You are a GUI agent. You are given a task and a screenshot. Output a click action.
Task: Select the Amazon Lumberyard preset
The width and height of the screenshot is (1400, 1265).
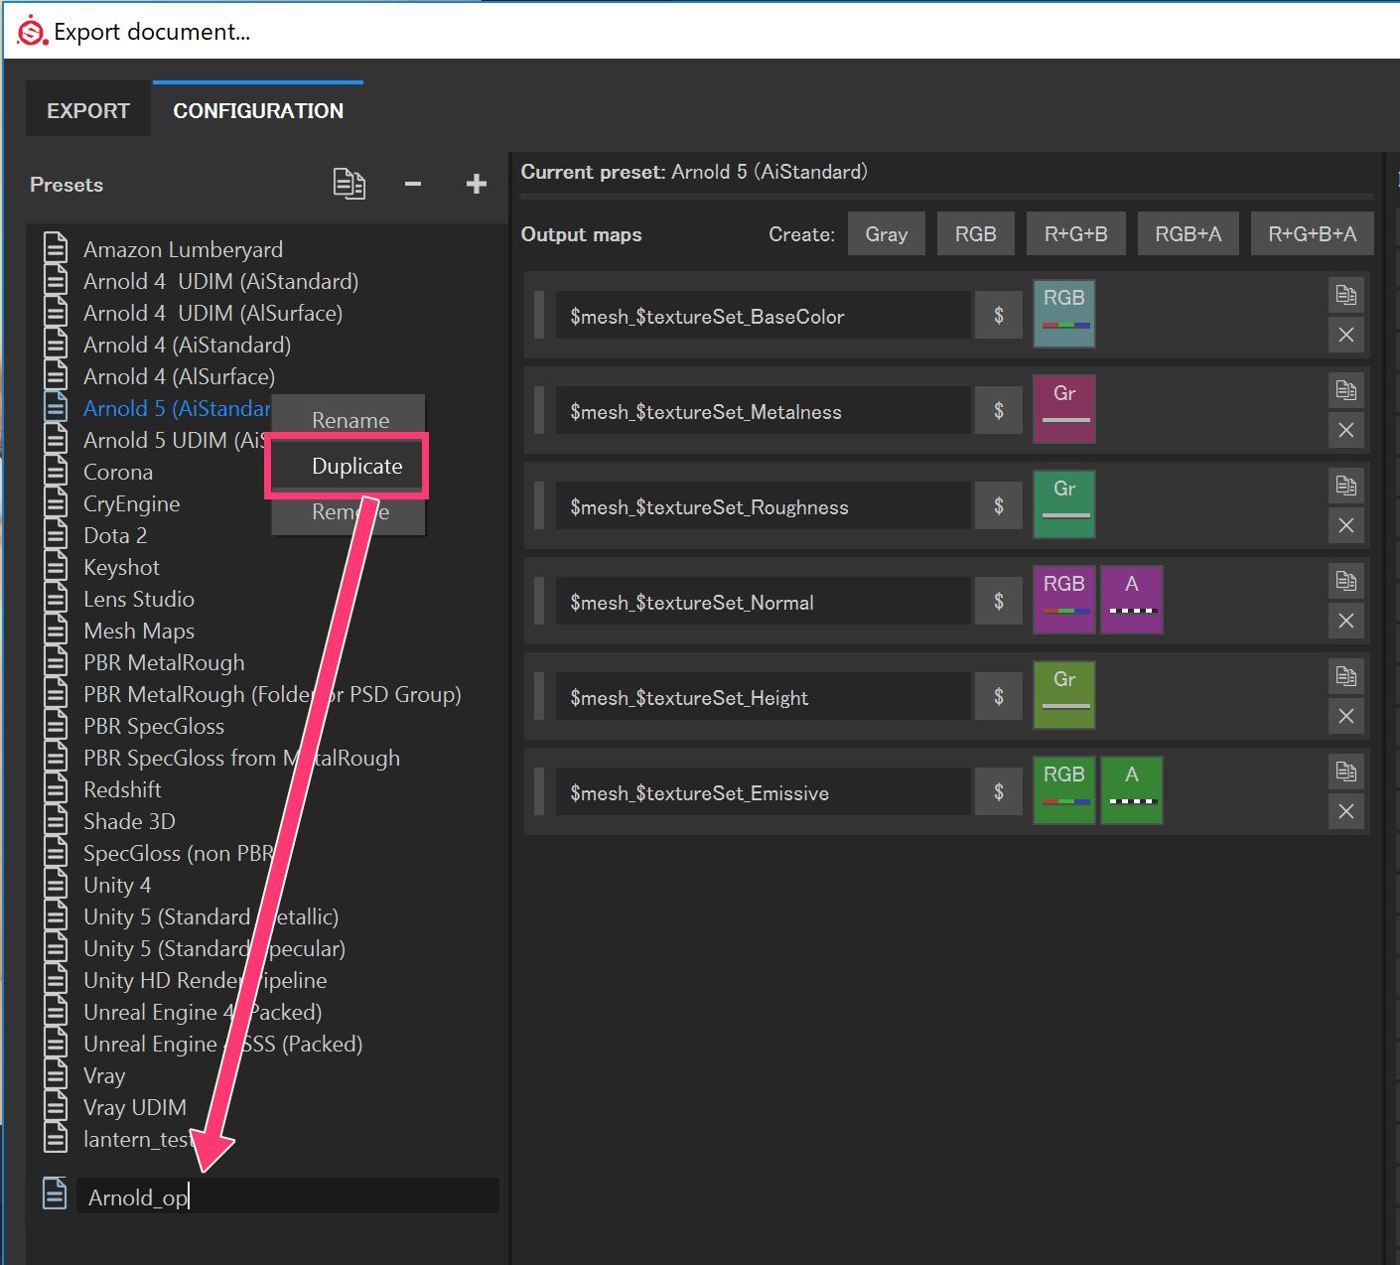(183, 249)
